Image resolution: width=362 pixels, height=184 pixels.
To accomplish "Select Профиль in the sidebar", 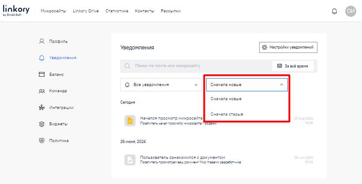I will coord(58,41).
